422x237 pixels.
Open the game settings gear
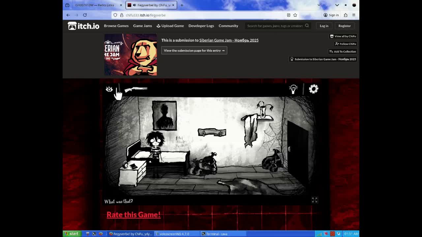pos(314,89)
